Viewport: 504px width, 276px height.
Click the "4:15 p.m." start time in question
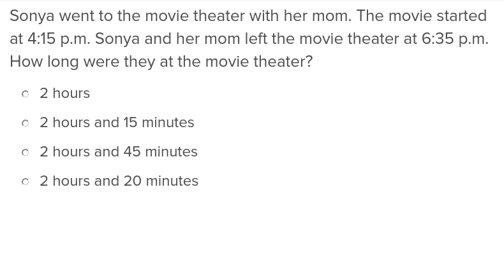point(59,39)
